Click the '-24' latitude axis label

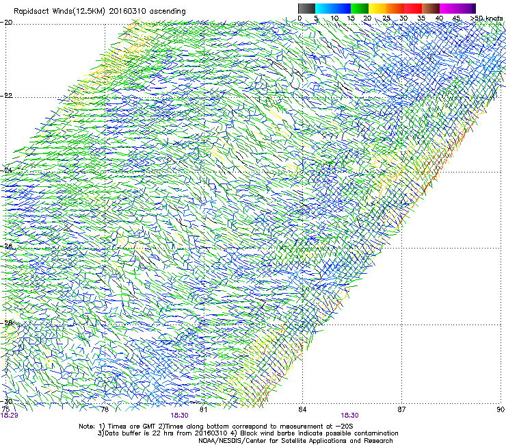click(7, 170)
